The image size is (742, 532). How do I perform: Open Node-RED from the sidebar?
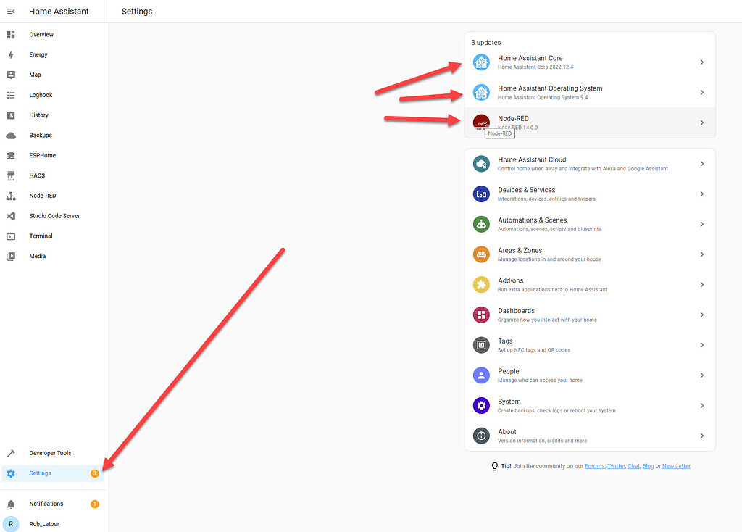click(41, 195)
